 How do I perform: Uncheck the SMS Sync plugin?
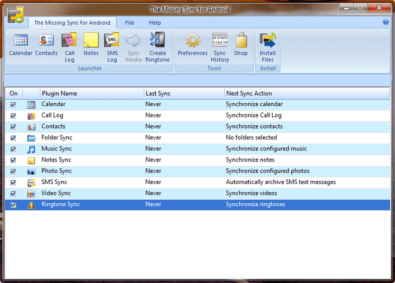[13, 183]
